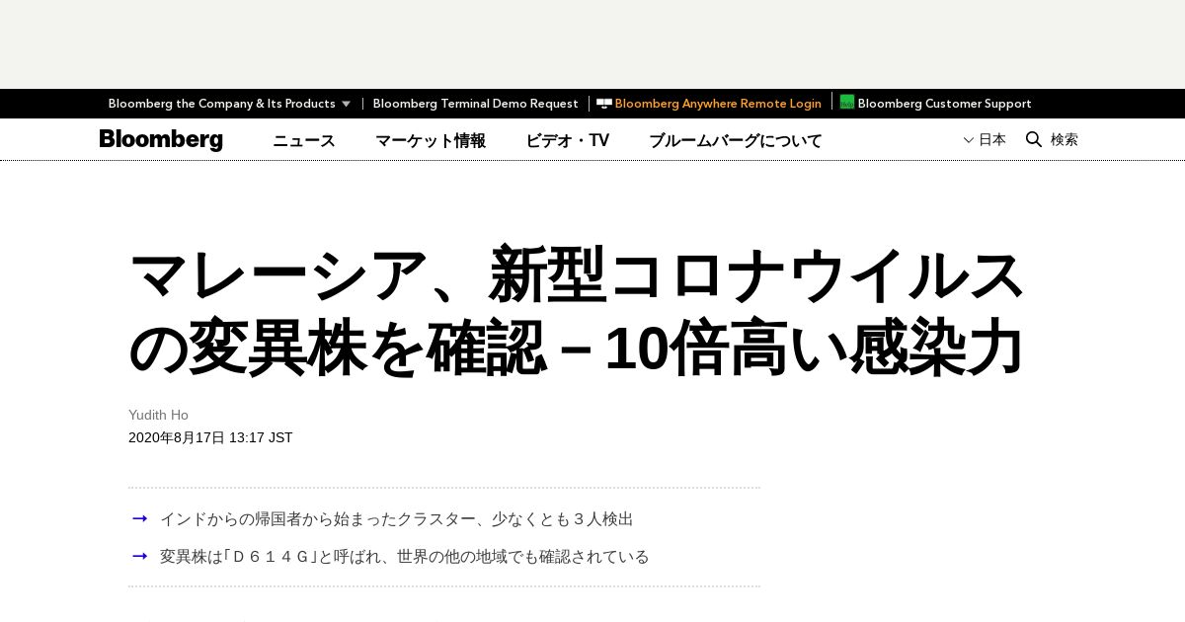This screenshot has width=1185, height=622.
Task: Click Bloomberg the Company & Its Products text
Action: click(x=222, y=104)
